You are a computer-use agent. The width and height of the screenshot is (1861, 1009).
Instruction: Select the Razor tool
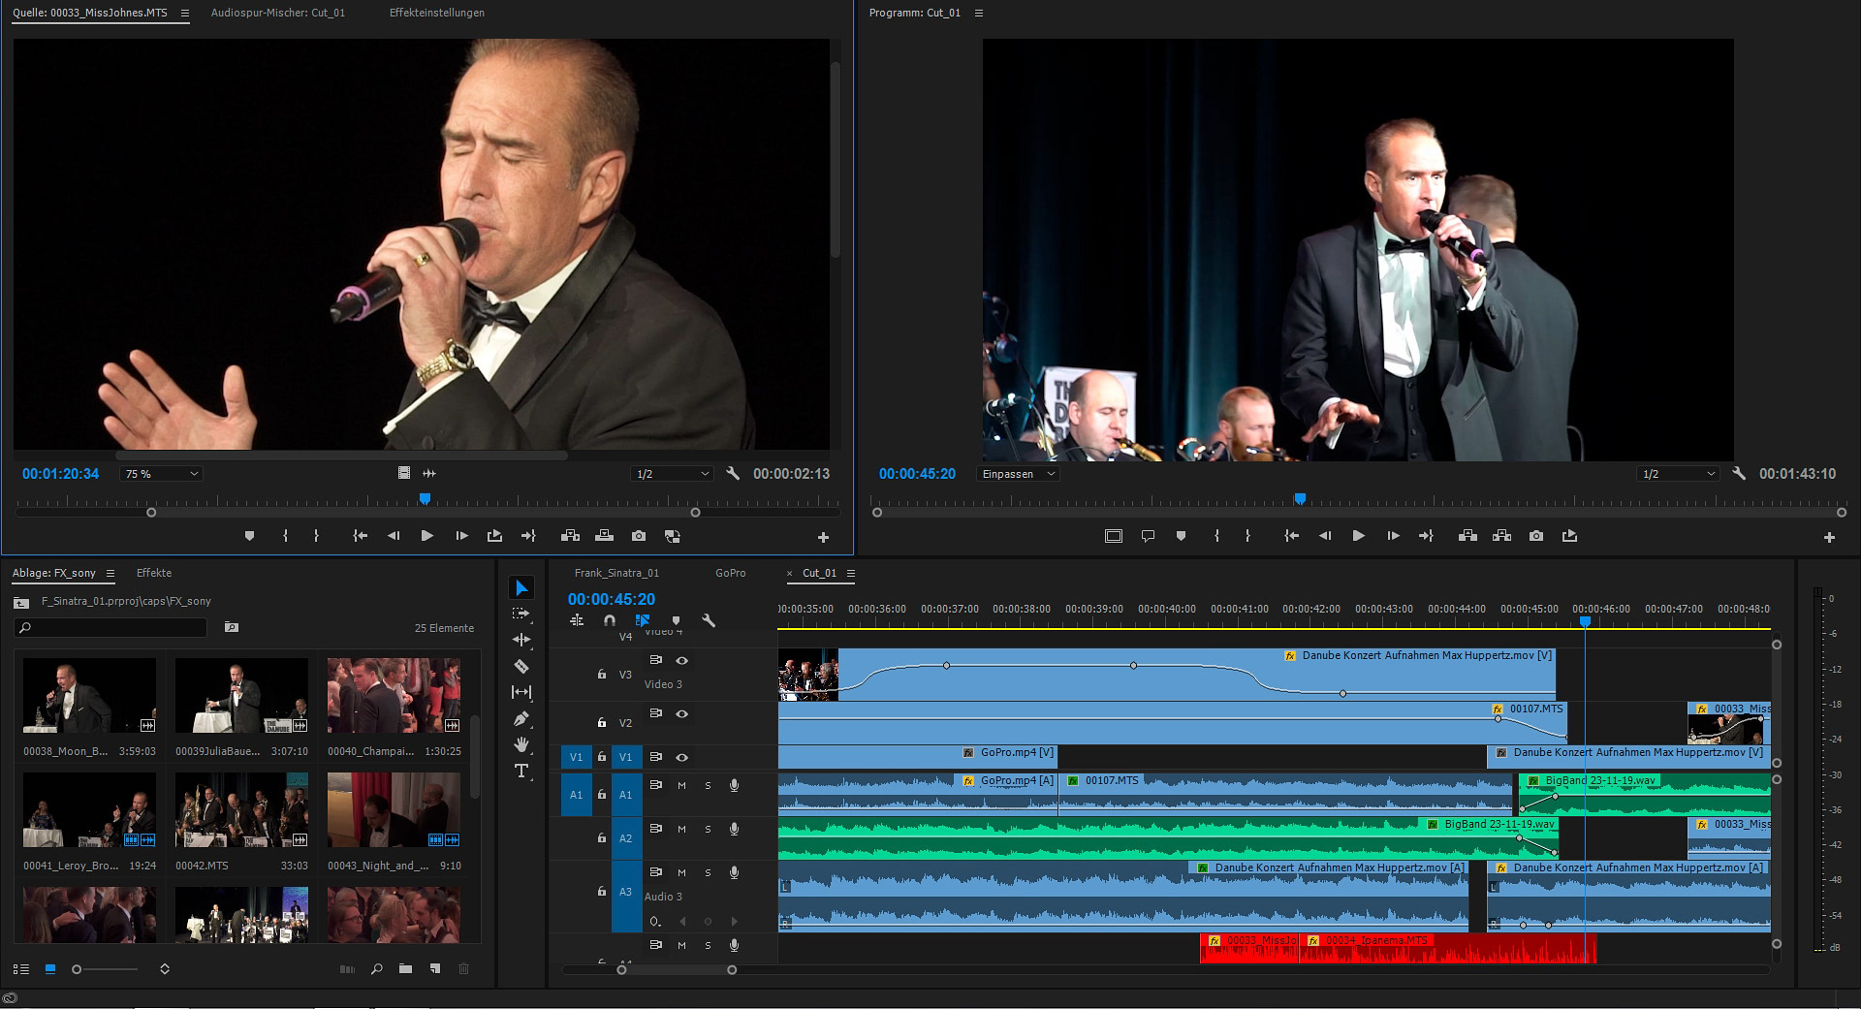[521, 666]
